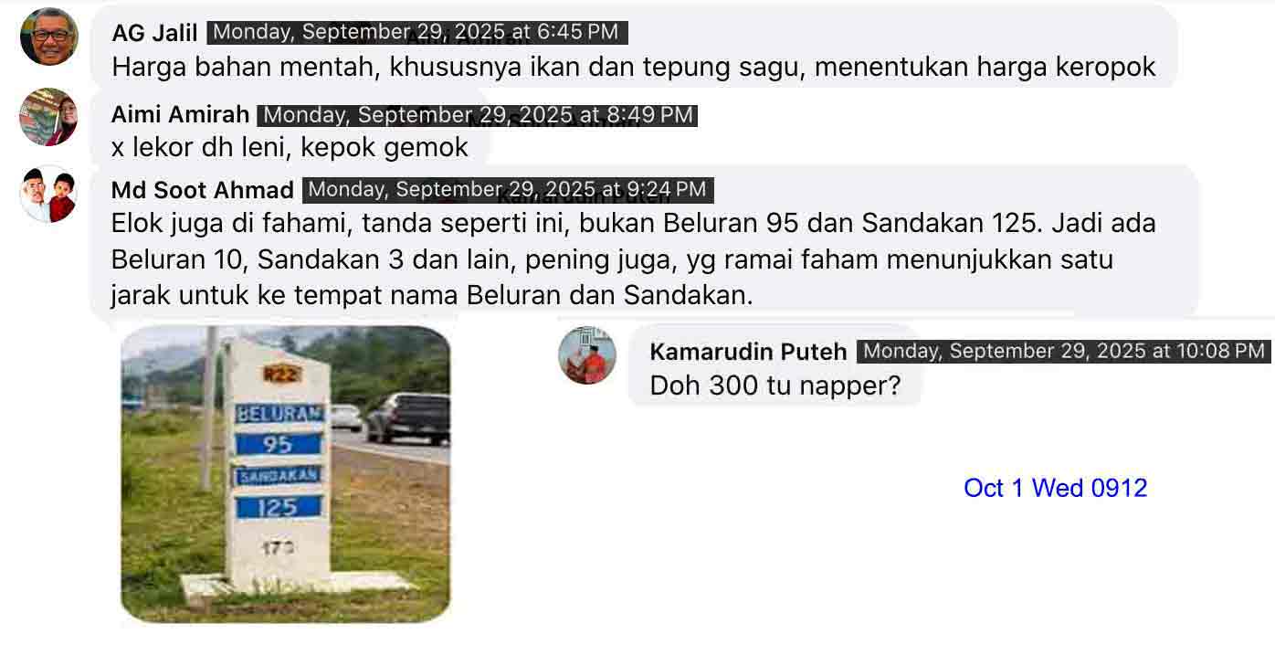The height and width of the screenshot is (655, 1275).
Task: Open Kamarudin Puteh's profile avatar
Action: point(587,355)
